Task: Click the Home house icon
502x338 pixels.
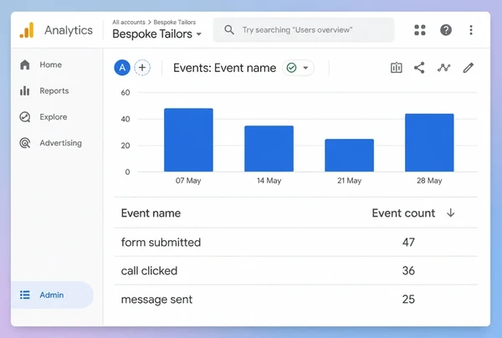Action: (x=24, y=64)
